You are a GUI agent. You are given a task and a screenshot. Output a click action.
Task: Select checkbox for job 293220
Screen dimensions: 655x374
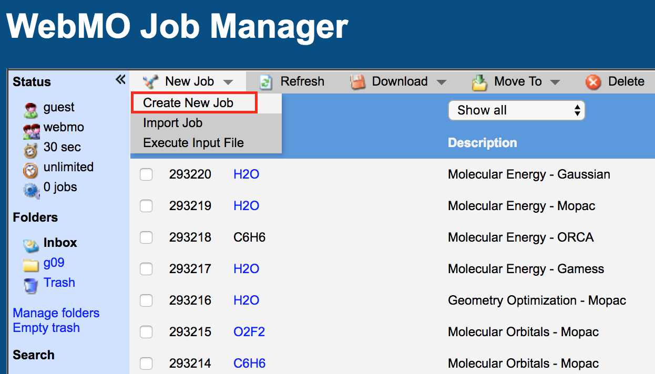click(146, 174)
